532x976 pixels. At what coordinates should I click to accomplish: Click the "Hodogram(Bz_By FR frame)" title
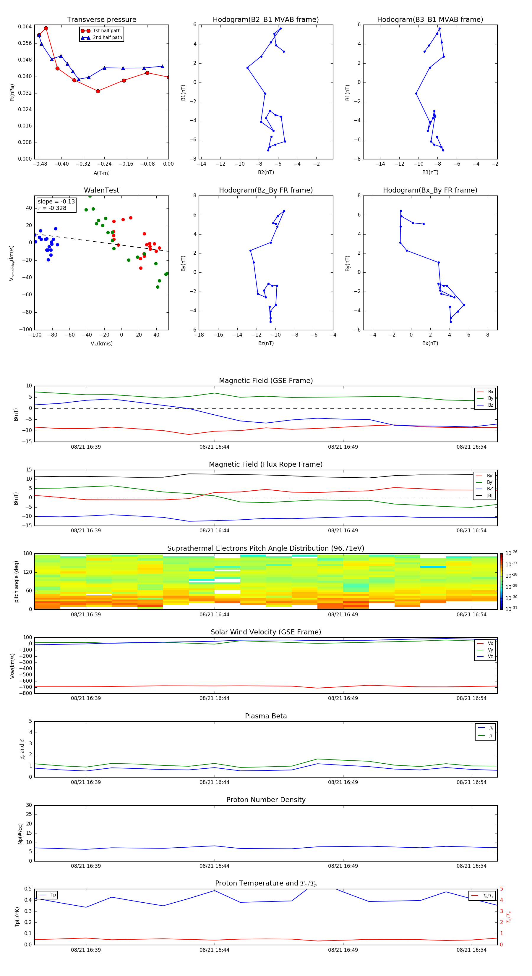point(266,190)
